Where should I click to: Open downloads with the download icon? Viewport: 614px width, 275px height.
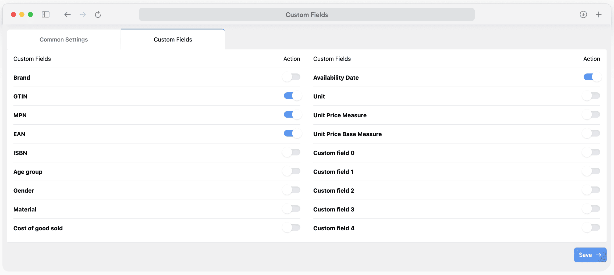pyautogui.click(x=583, y=15)
